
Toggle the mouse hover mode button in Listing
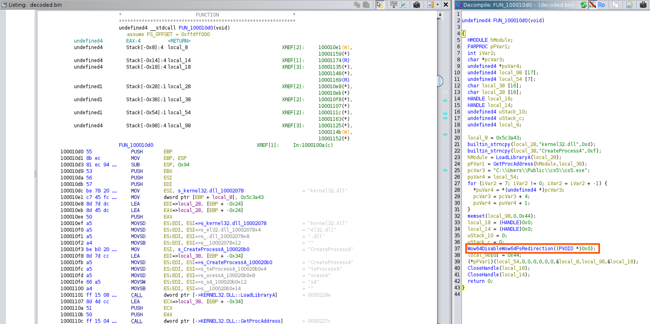pyautogui.click(x=380, y=5)
